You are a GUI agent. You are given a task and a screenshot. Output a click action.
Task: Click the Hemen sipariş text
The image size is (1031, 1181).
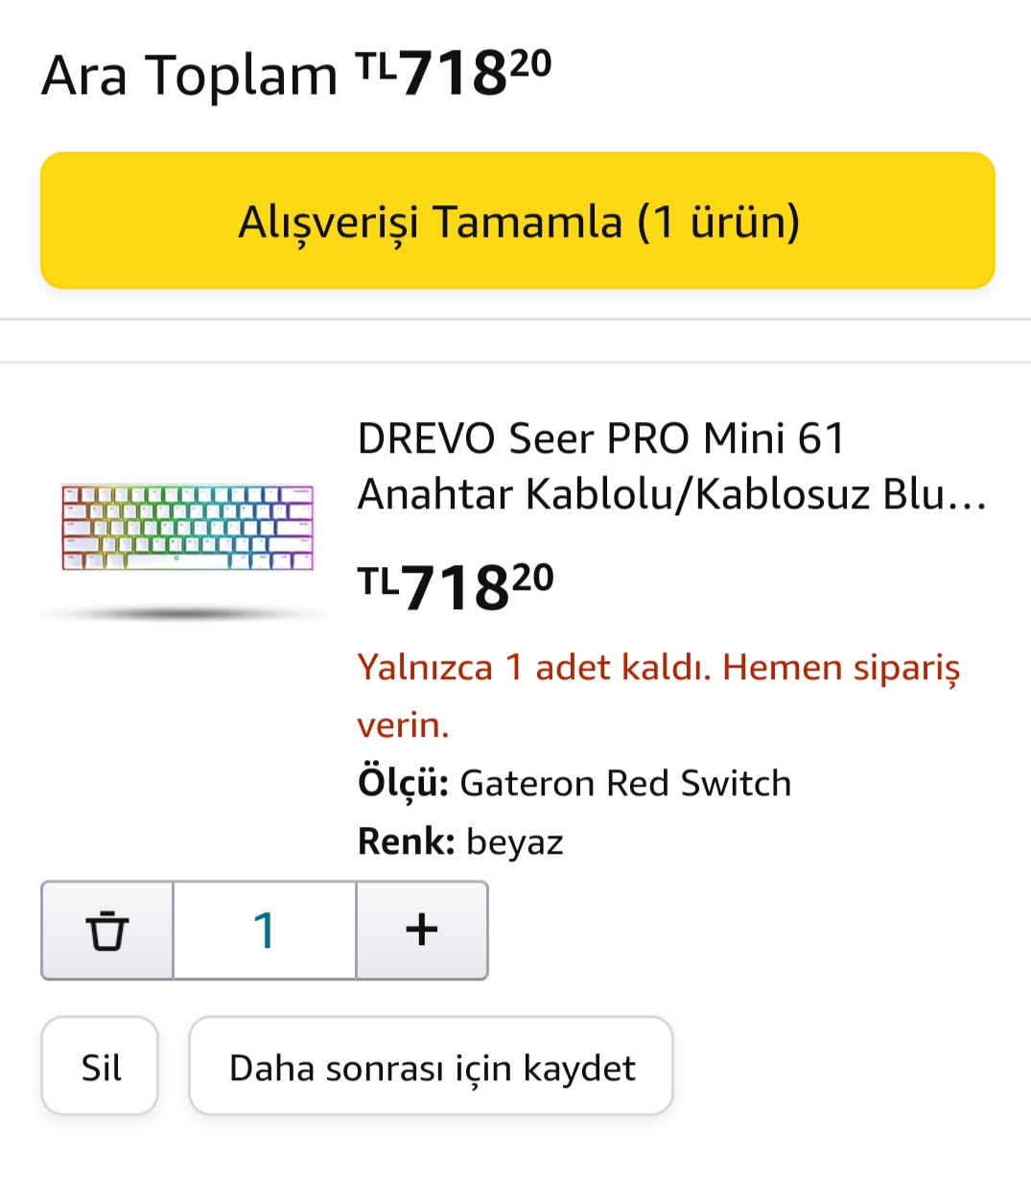(840, 667)
